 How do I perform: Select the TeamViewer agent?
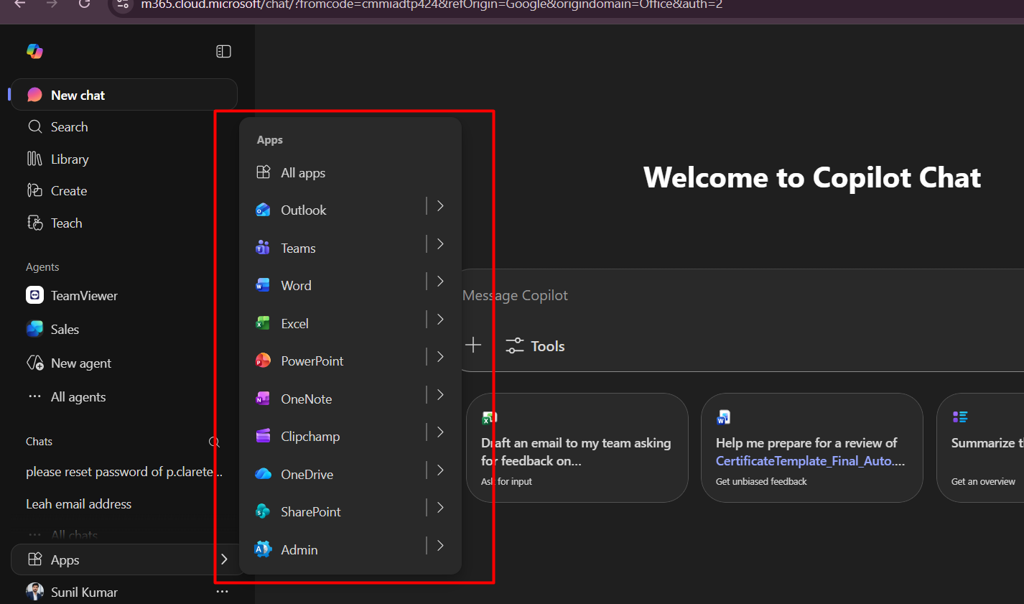[83, 296]
